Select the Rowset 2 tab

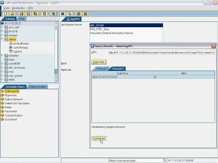click(x=118, y=69)
